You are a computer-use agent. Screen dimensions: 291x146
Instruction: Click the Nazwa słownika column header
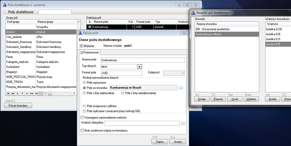coord(227,24)
